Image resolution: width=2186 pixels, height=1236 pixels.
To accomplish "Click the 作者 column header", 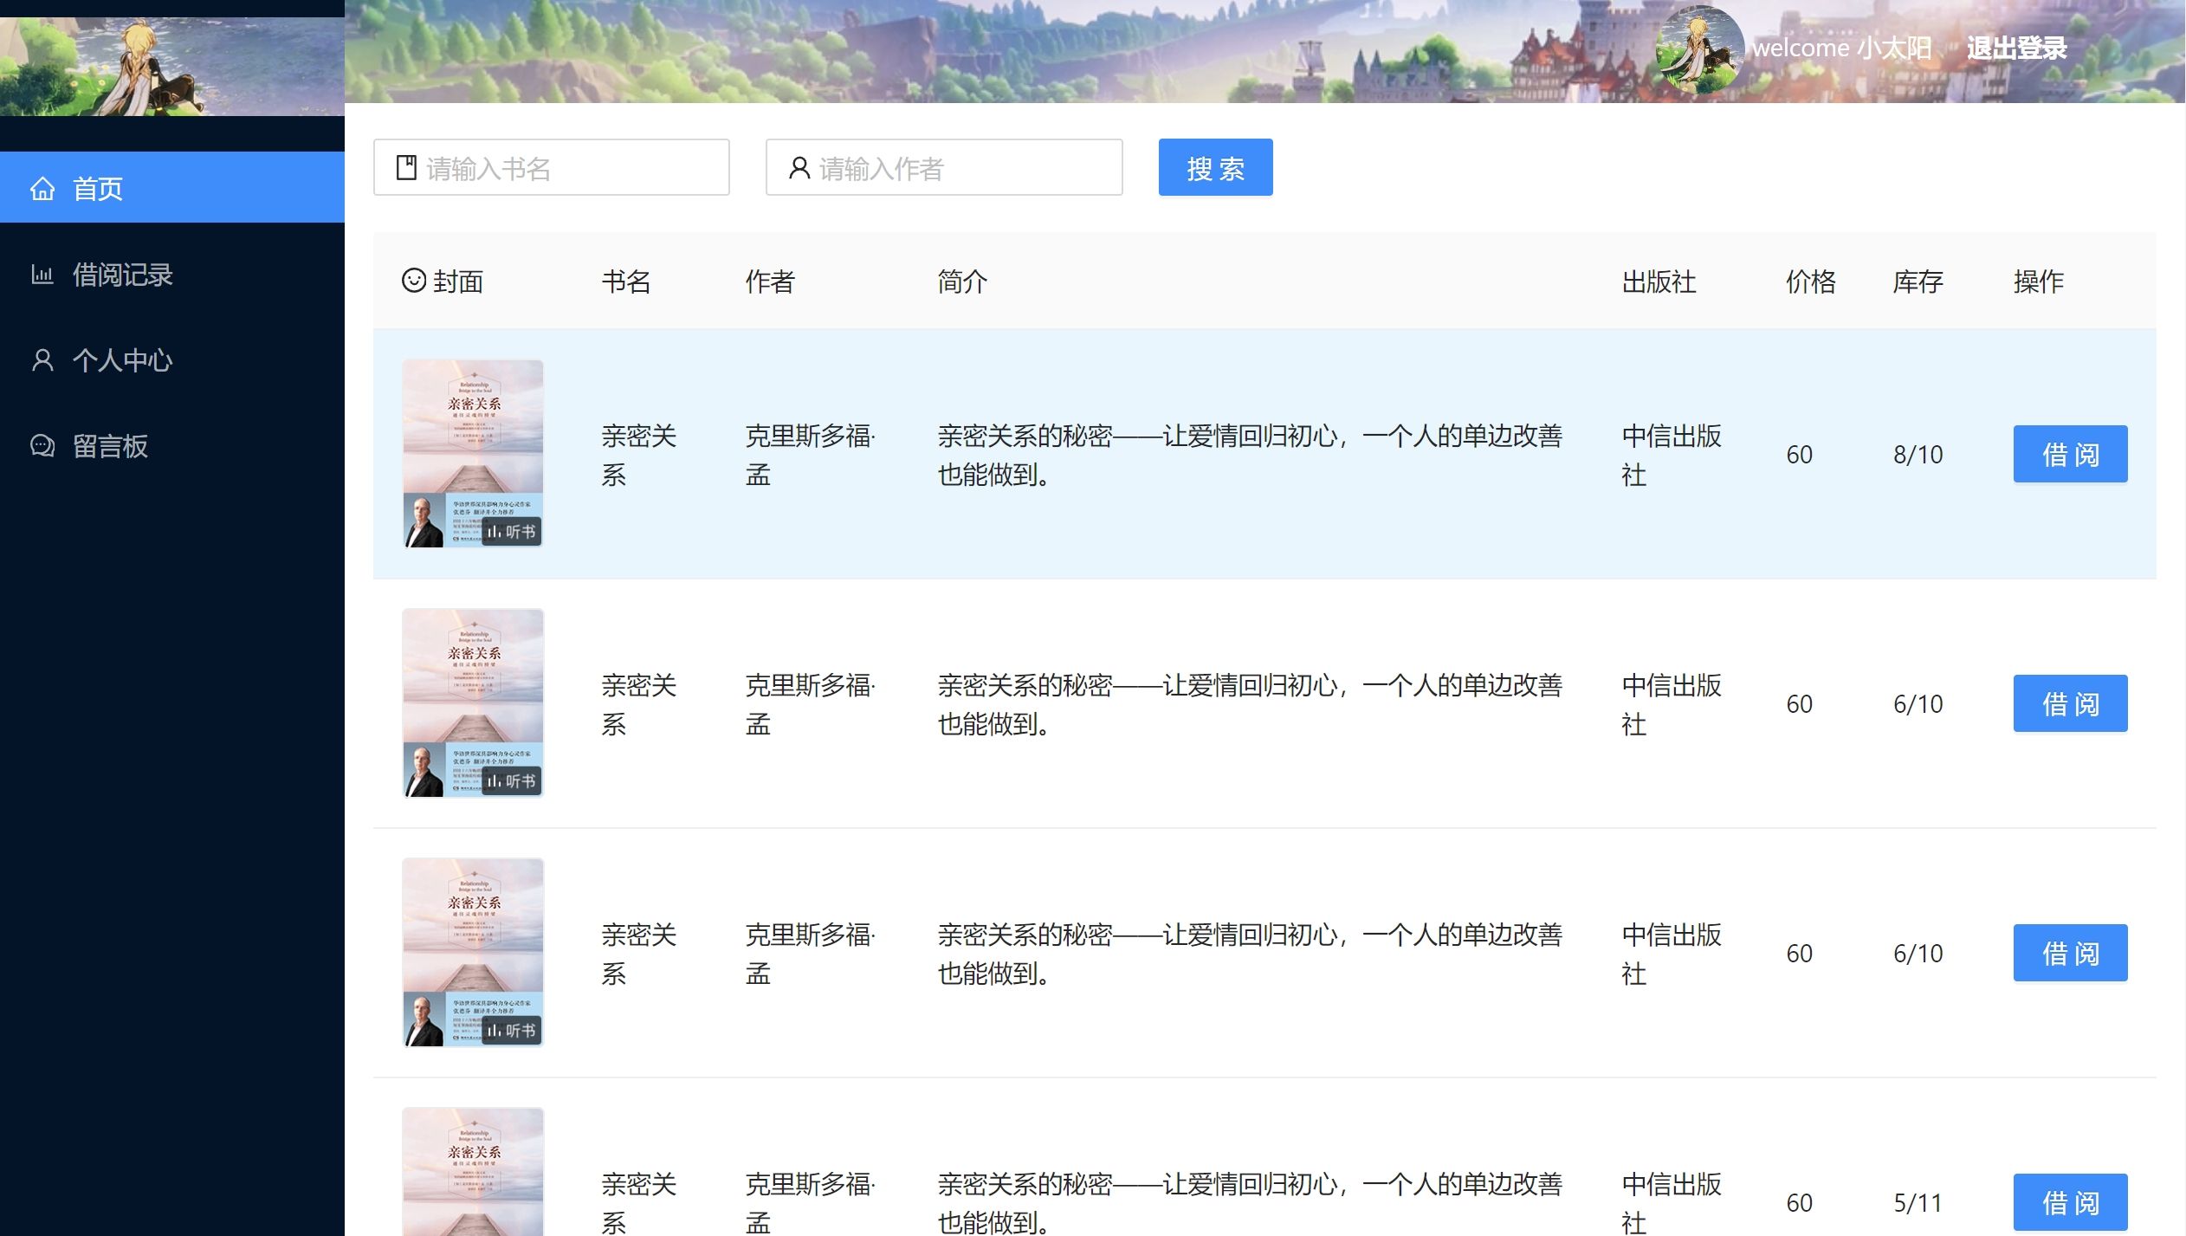I will pyautogui.click(x=770, y=281).
